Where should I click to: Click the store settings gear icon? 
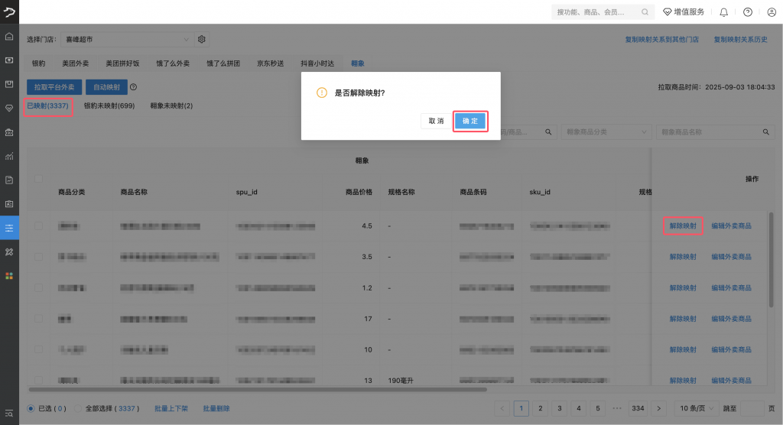(x=203, y=39)
